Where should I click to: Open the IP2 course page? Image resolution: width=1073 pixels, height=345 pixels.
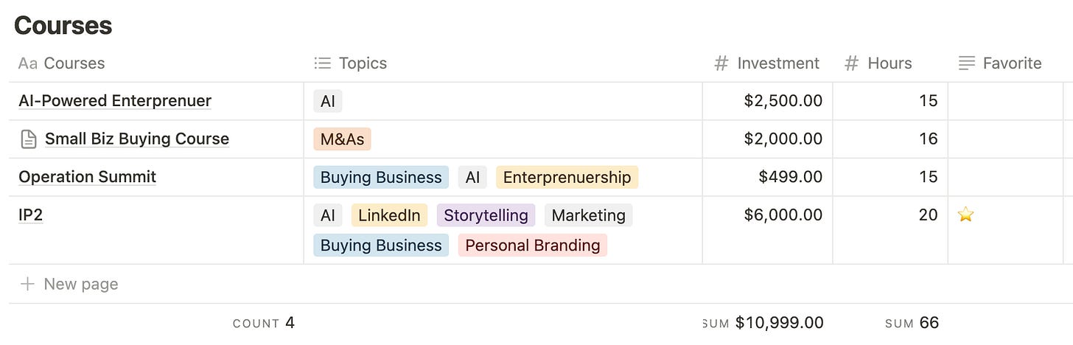(x=30, y=215)
